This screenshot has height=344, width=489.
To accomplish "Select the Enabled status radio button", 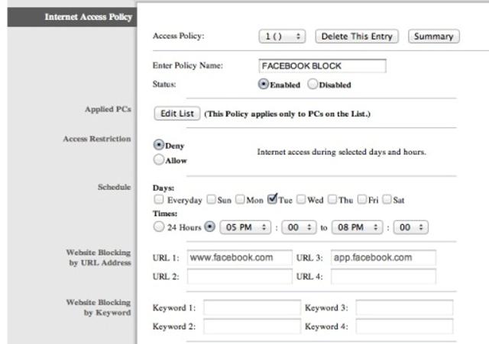I will (x=264, y=85).
